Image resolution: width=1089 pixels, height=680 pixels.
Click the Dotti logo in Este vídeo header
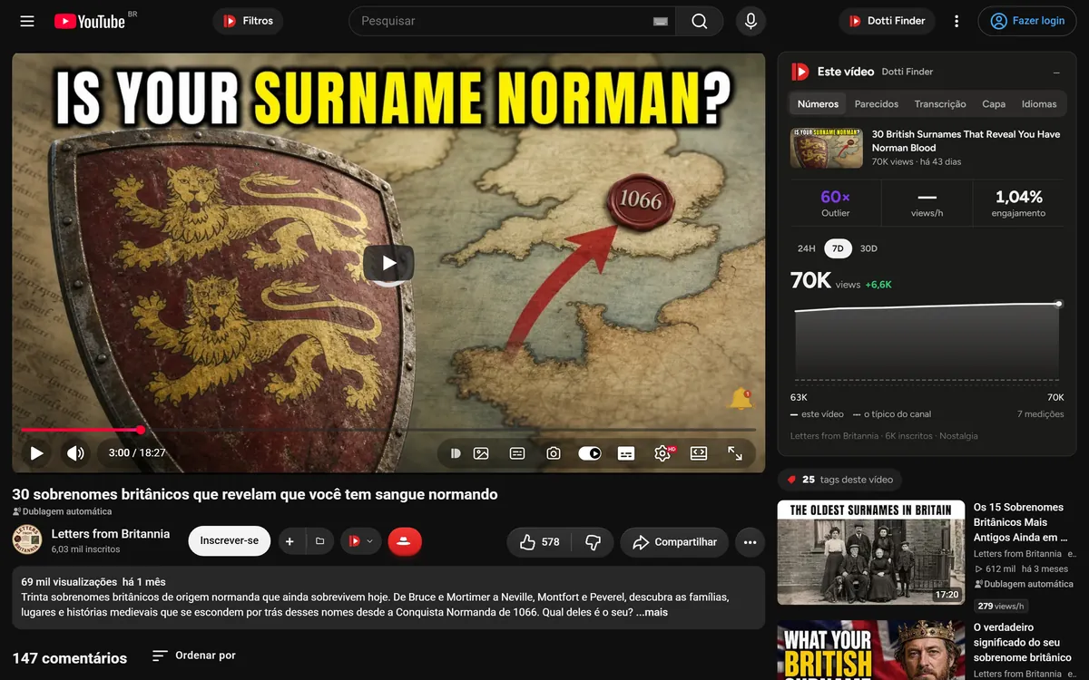pyautogui.click(x=800, y=72)
